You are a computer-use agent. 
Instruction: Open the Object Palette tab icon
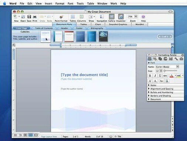(155, 59)
